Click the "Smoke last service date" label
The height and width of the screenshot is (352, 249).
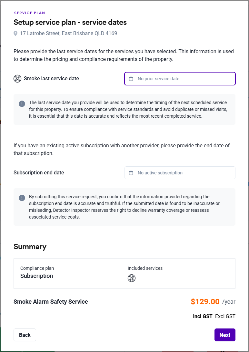(x=51, y=79)
